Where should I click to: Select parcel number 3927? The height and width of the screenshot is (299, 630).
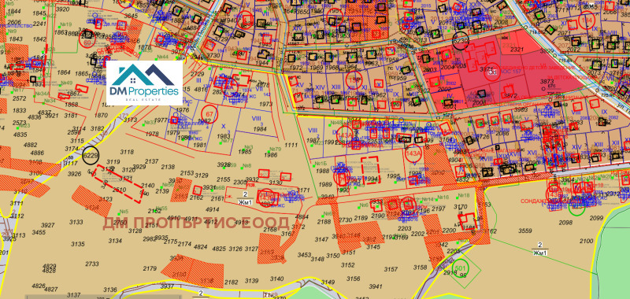[x=47, y=225]
